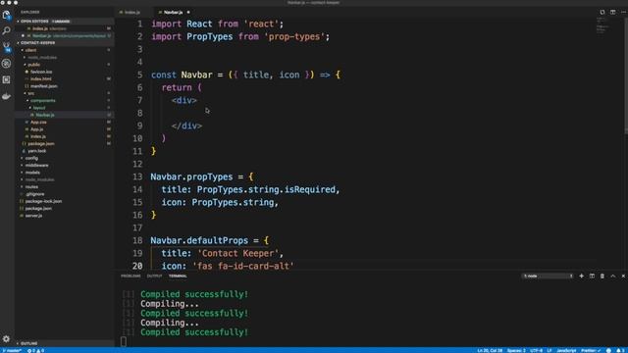
Task: Open the Debug view icon
Action: point(7,63)
